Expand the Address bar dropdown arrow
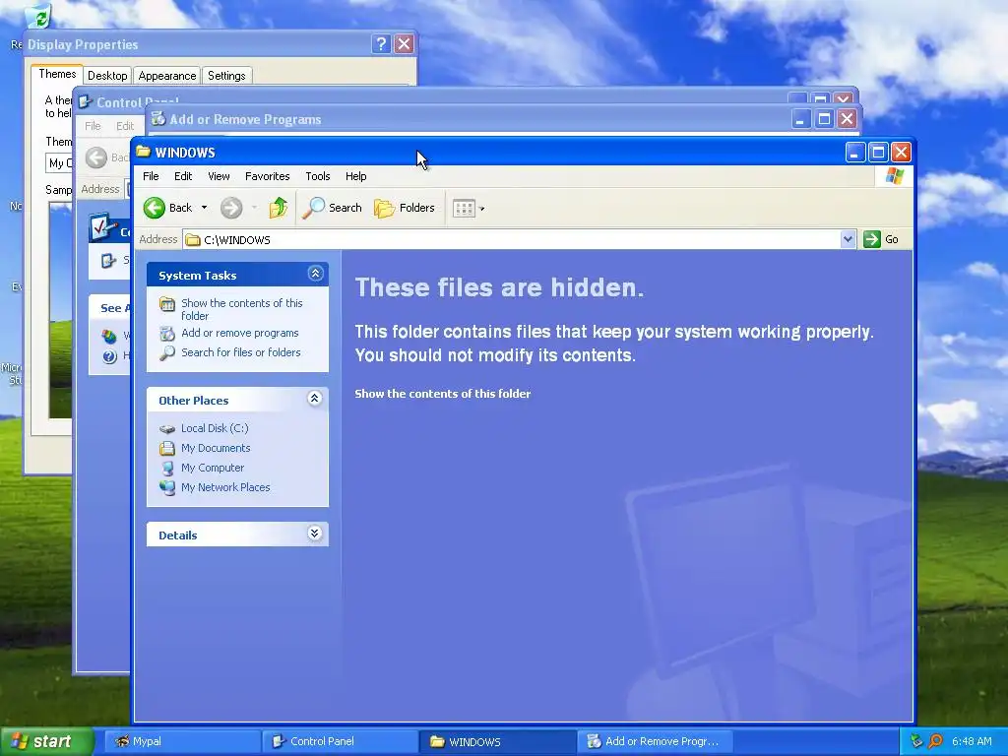 coord(848,239)
